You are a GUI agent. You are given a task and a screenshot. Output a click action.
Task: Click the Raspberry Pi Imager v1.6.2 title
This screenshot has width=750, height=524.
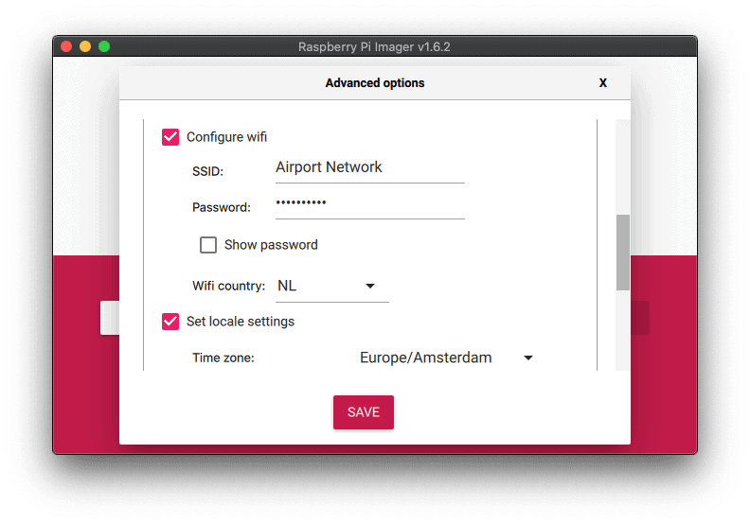pos(374,46)
